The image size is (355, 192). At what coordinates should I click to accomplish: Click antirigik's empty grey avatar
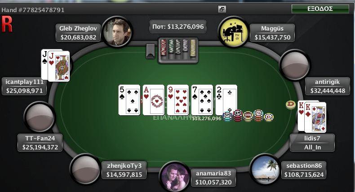295,65
